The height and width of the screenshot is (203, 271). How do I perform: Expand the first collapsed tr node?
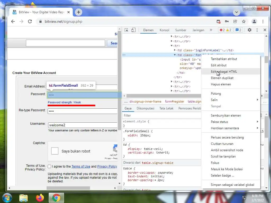pos(171,36)
